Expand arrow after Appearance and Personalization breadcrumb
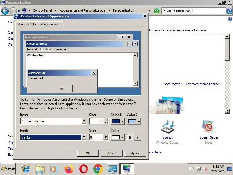233x175 pixels. point(110,11)
